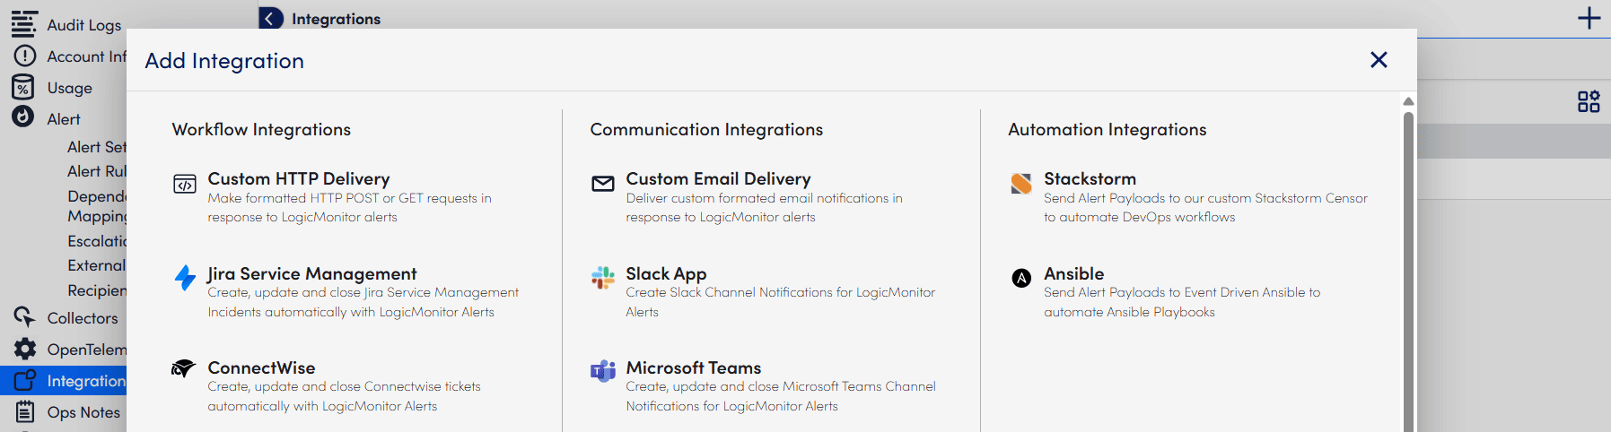Click the Collectors sidebar icon
The width and height of the screenshot is (1611, 432).
click(x=24, y=316)
